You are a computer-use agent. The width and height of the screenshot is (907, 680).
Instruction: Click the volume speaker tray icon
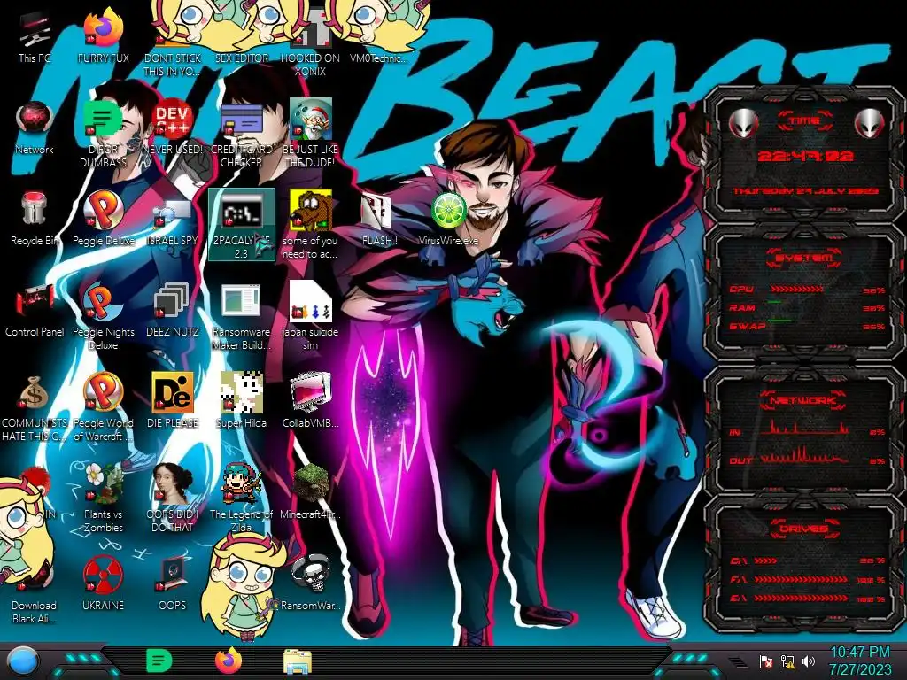pos(809,661)
